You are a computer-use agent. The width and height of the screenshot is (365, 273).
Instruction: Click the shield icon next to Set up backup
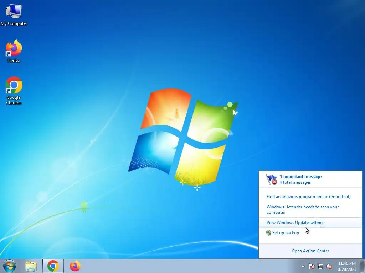pyautogui.click(x=269, y=233)
